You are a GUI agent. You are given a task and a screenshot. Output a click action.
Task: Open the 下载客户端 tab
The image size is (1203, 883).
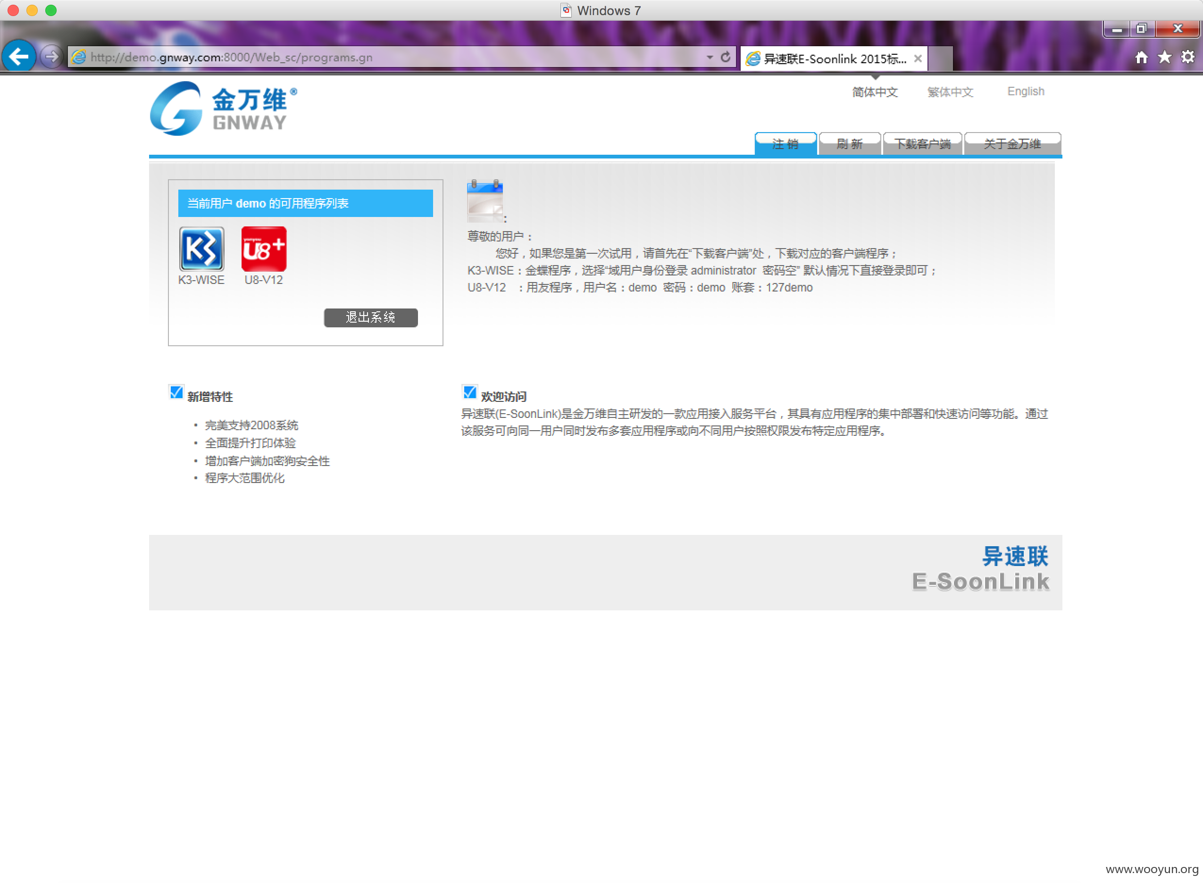(x=922, y=143)
